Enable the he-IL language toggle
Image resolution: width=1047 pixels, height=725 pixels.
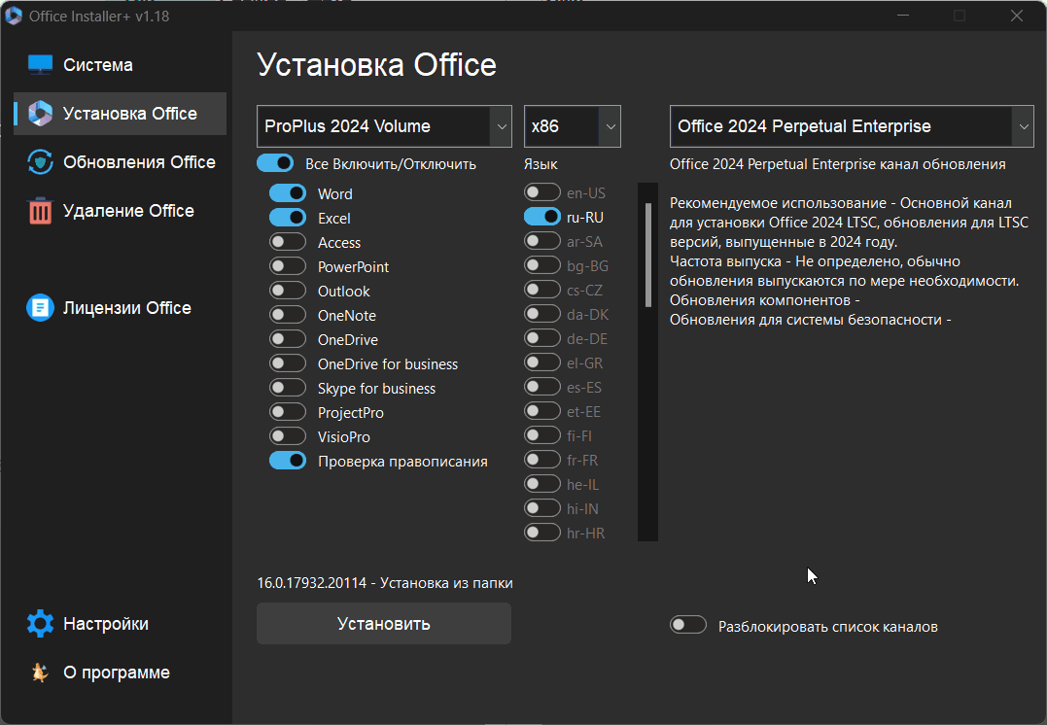pos(542,484)
